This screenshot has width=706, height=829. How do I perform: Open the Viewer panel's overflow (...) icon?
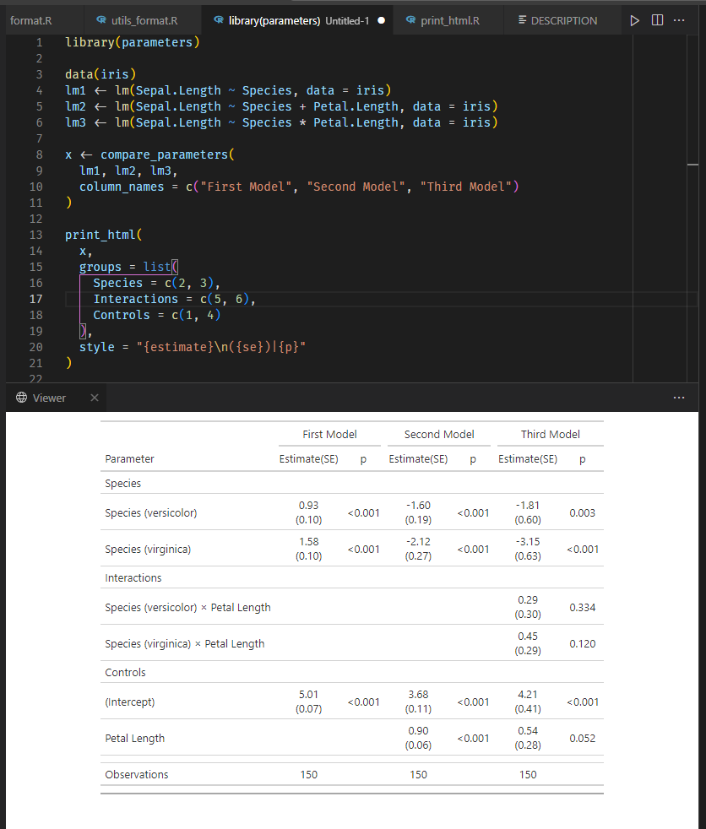click(679, 398)
